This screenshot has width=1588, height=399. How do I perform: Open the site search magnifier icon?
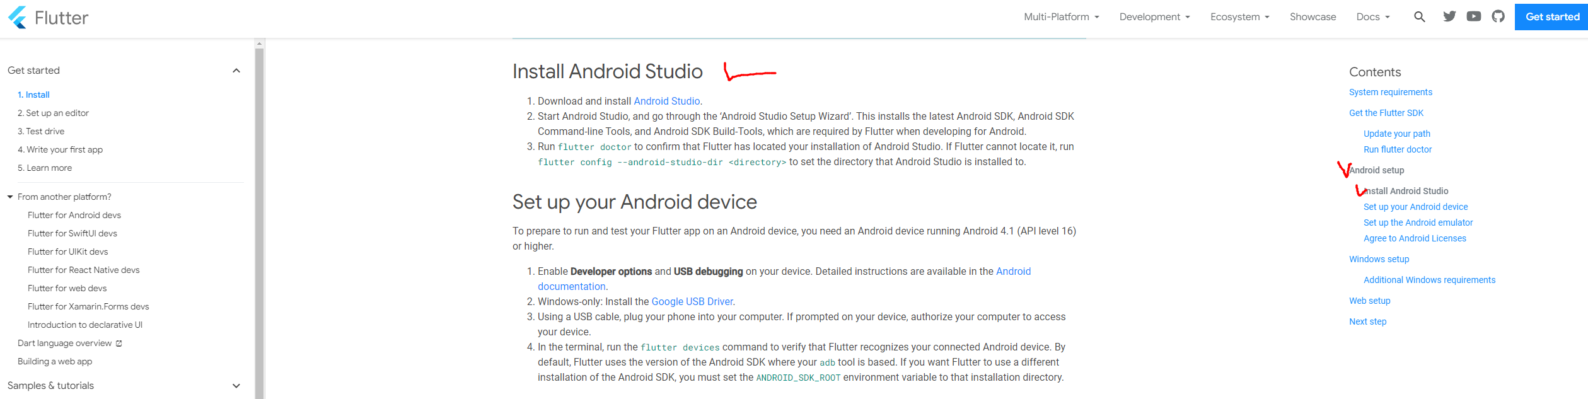pyautogui.click(x=1420, y=17)
